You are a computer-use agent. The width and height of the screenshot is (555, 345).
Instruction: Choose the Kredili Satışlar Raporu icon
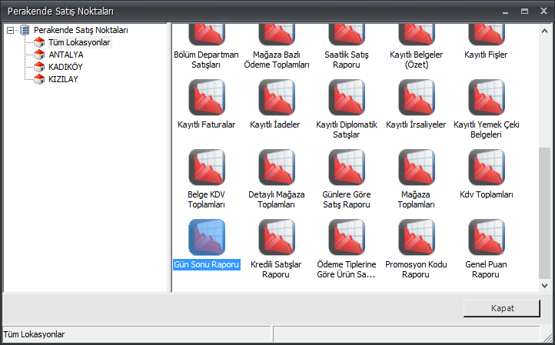pos(277,237)
